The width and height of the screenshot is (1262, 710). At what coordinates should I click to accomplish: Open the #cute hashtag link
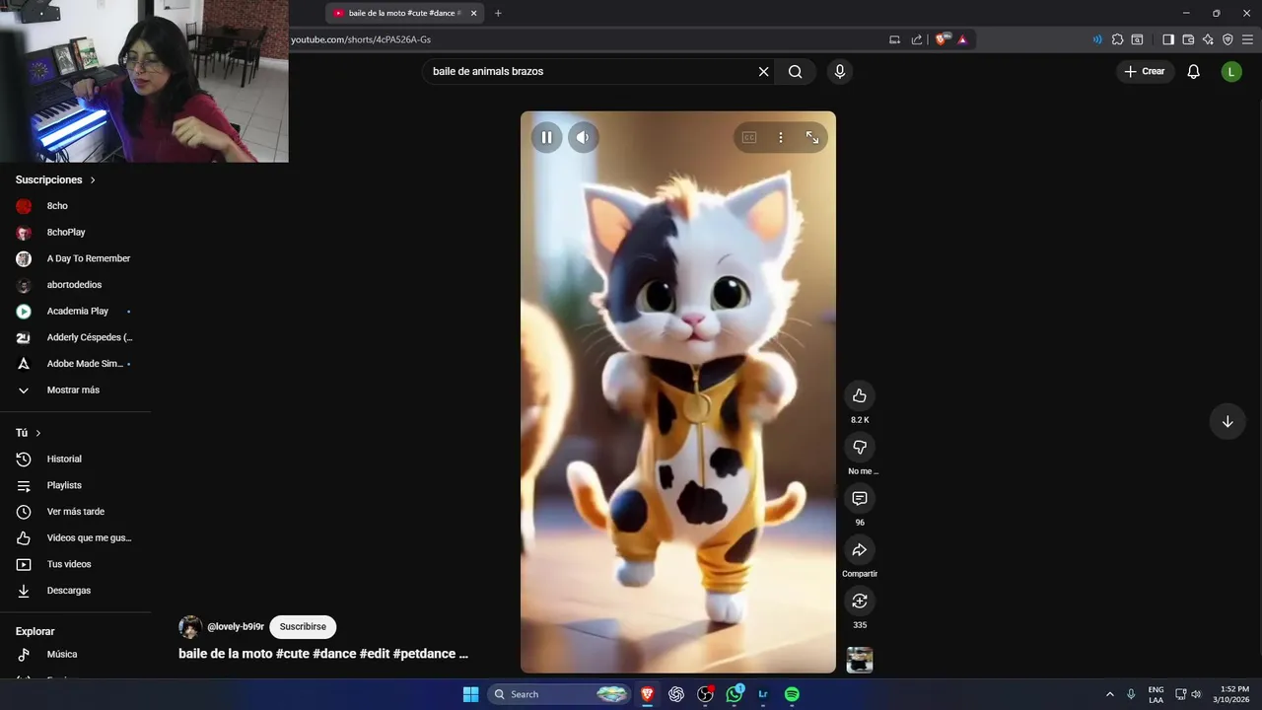pyautogui.click(x=292, y=654)
